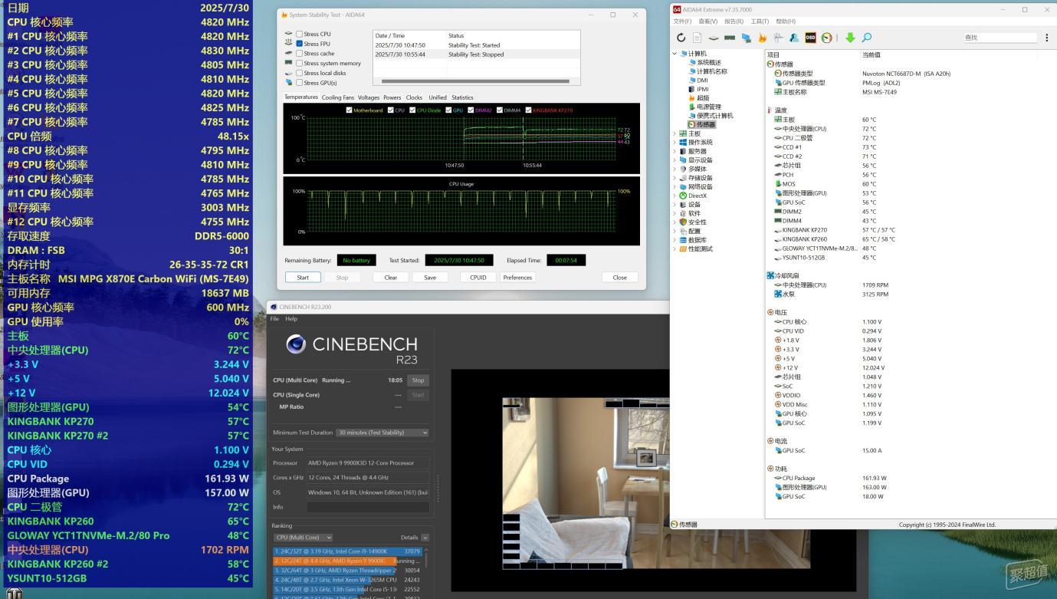Open the Details dropdown arrow in Cinebench
This screenshot has height=599, width=1057.
[x=425, y=538]
